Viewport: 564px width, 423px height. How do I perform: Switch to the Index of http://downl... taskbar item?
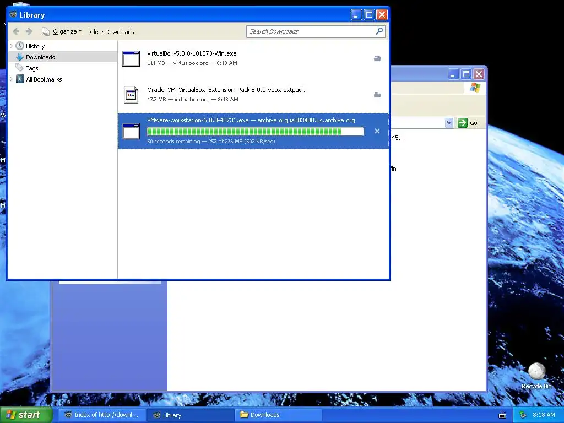102,415
